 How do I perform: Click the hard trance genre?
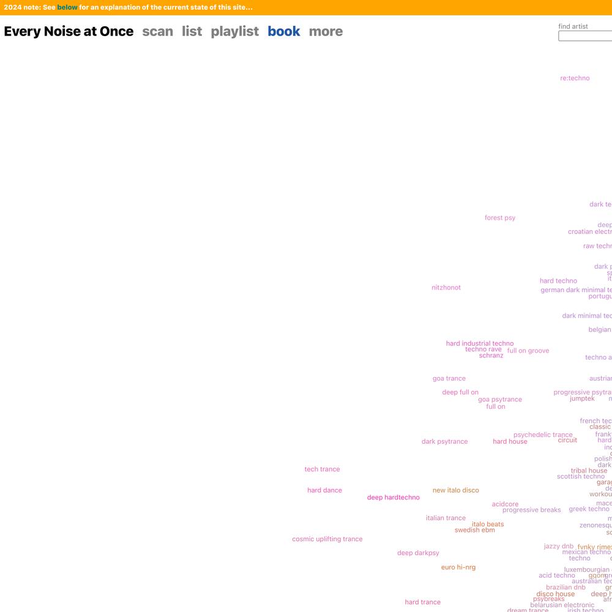point(423,603)
